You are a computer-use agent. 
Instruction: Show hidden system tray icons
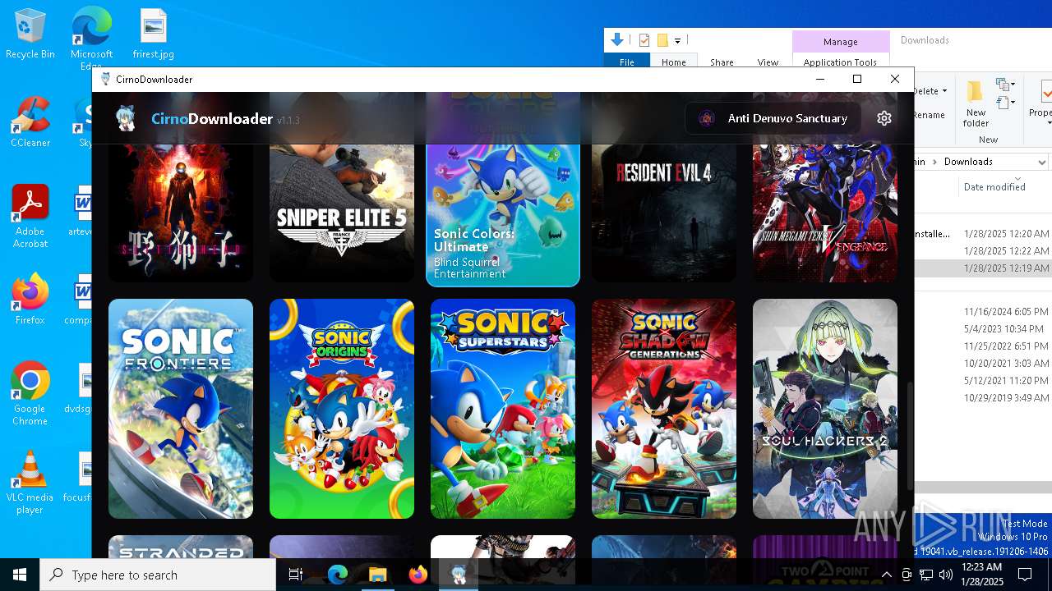coord(886,575)
